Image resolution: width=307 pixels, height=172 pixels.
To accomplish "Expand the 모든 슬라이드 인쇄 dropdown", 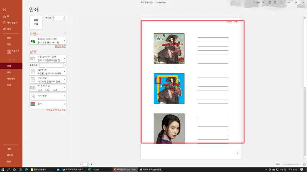I will [48, 58].
